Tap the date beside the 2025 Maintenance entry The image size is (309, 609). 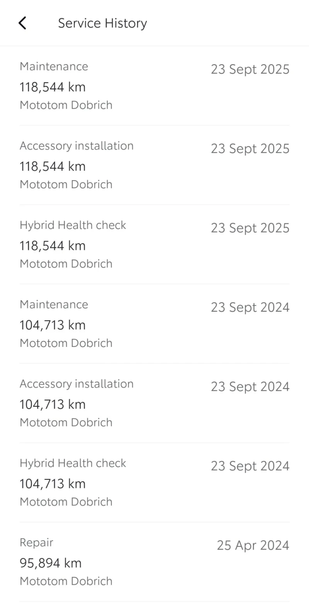250,69
